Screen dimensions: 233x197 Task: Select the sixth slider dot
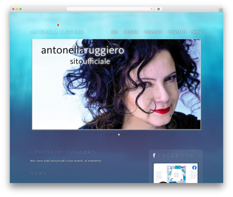click(x=127, y=135)
